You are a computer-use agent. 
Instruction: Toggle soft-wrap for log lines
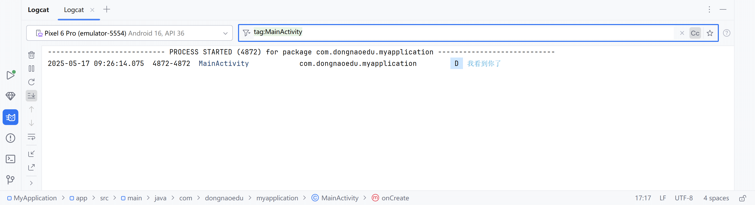[x=31, y=136]
